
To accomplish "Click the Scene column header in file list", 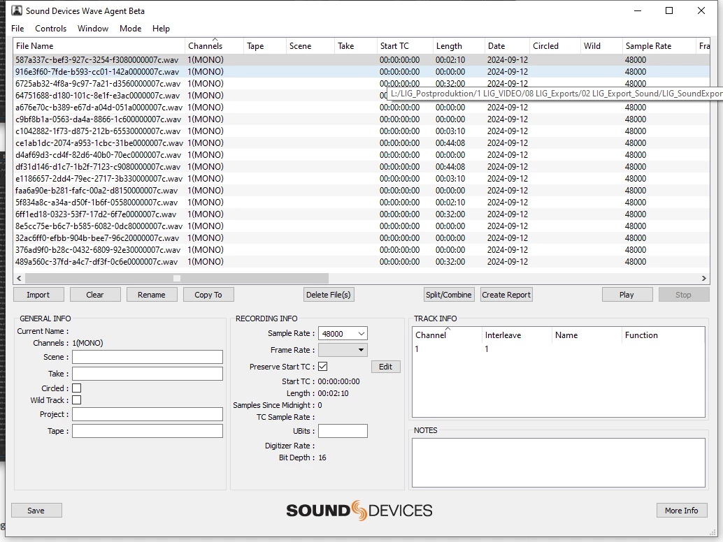I will pyautogui.click(x=310, y=46).
